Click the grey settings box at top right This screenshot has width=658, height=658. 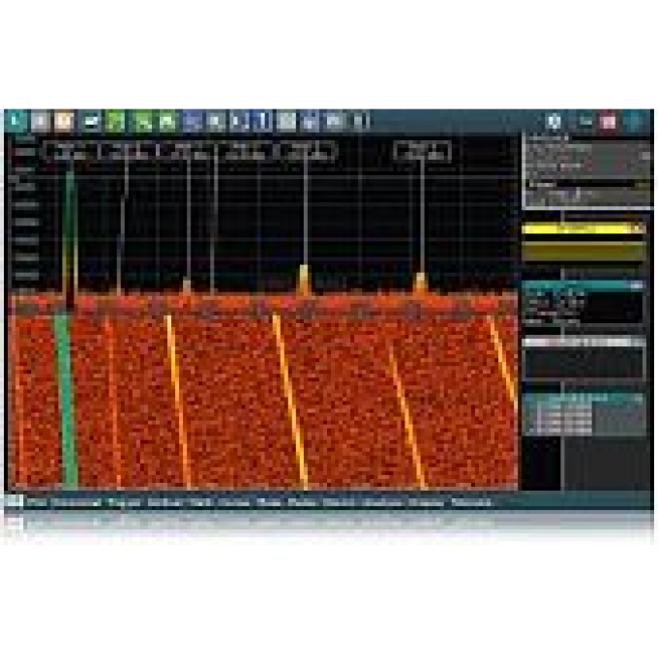point(588,171)
